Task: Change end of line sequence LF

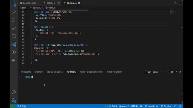Action: [141, 106]
